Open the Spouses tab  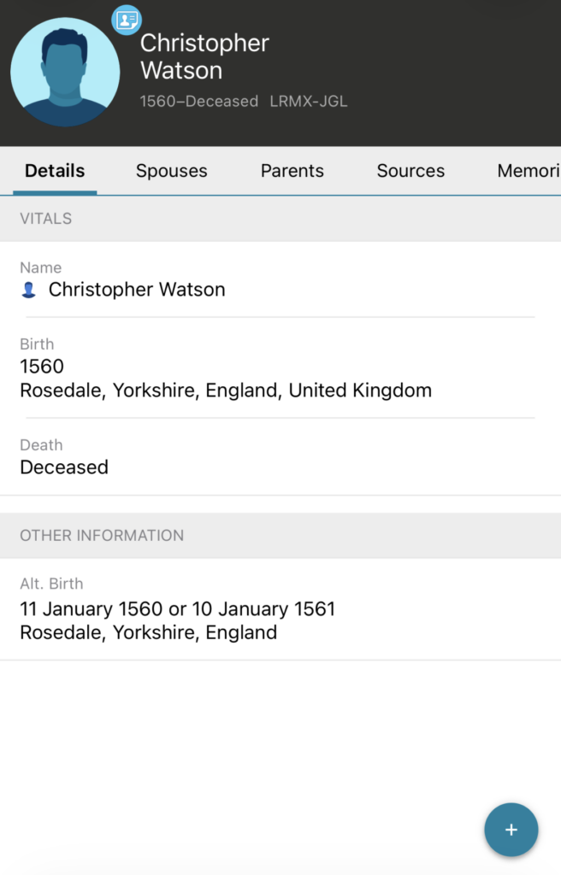[x=171, y=171]
